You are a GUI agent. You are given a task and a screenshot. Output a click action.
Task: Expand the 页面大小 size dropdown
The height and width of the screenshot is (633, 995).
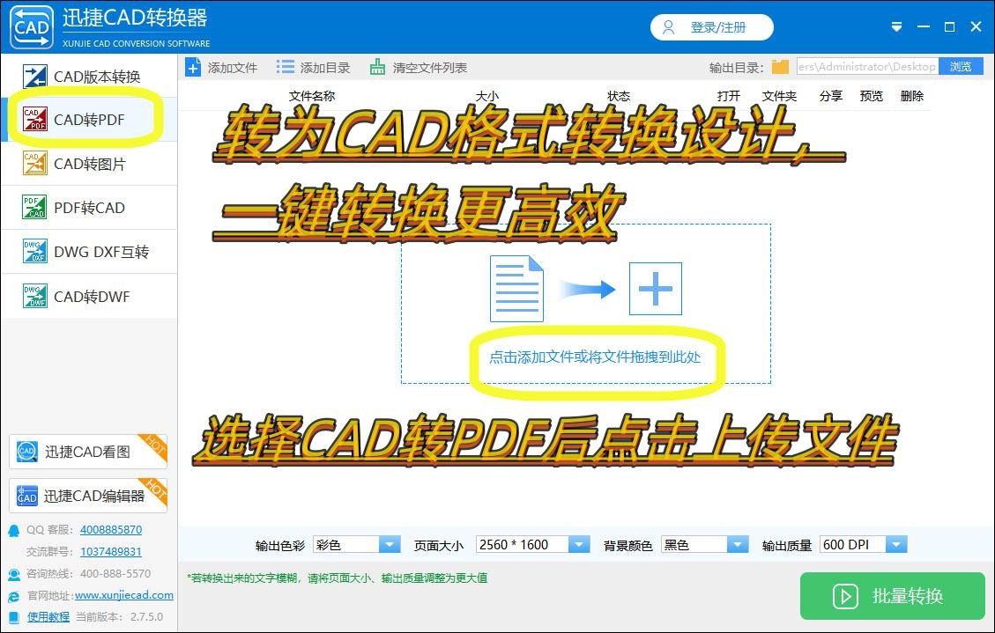coord(579,544)
